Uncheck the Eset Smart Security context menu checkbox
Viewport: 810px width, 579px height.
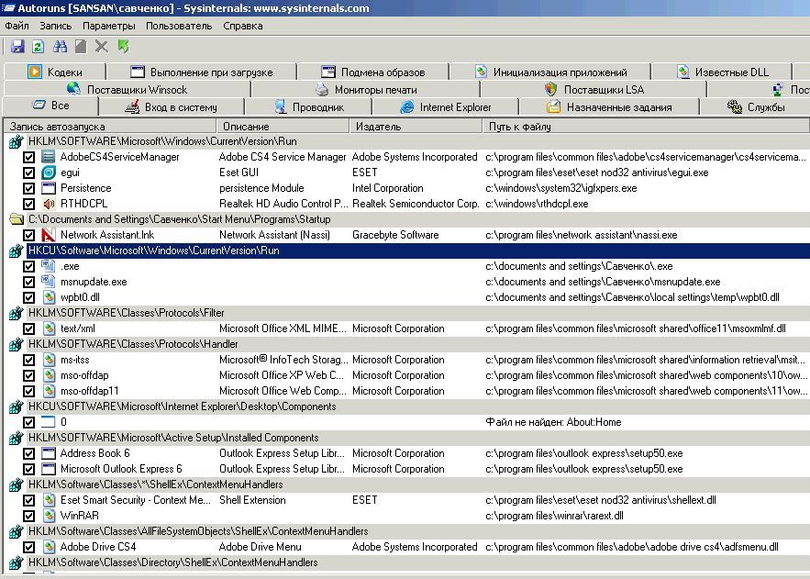[29, 500]
